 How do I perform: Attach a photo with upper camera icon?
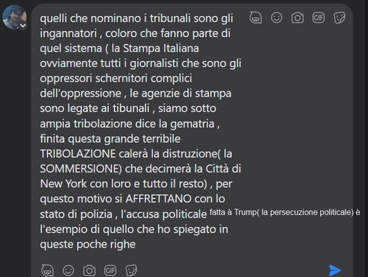pos(297,18)
